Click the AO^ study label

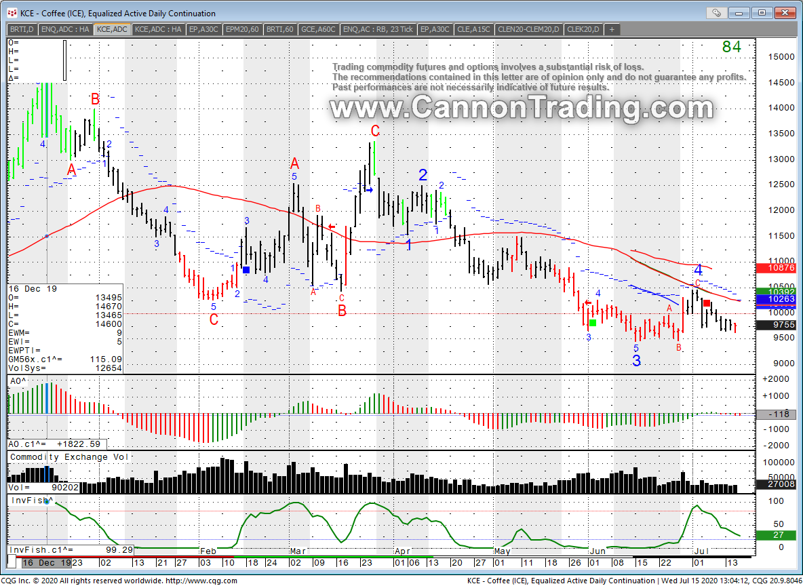(x=18, y=382)
